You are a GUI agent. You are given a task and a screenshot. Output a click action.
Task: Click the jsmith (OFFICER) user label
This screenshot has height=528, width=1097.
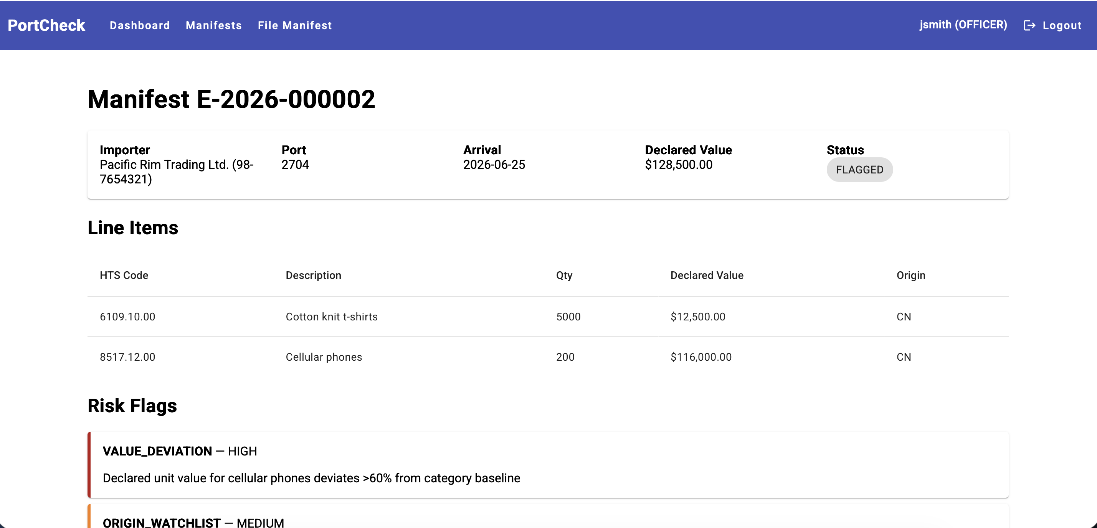click(x=963, y=25)
